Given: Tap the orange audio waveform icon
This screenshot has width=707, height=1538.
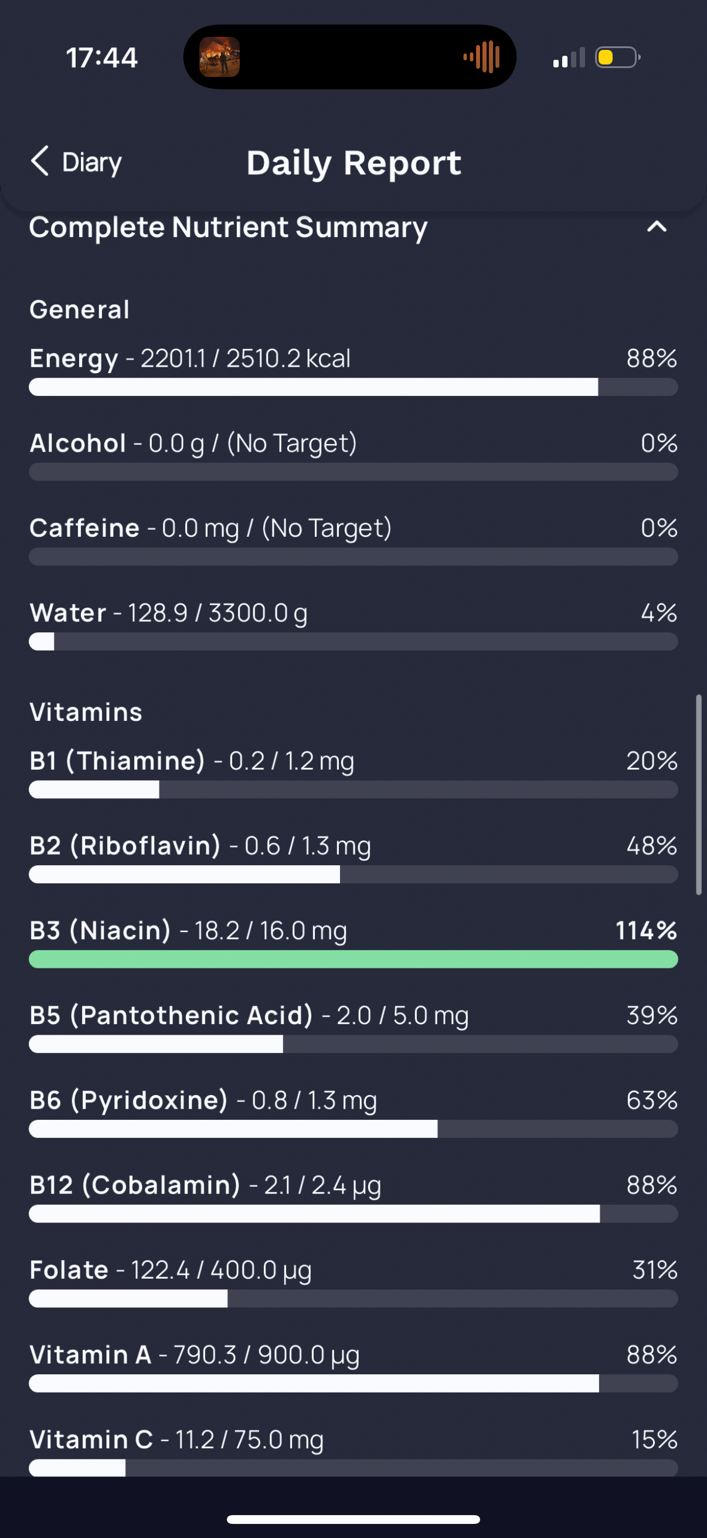Looking at the screenshot, I should point(481,57).
